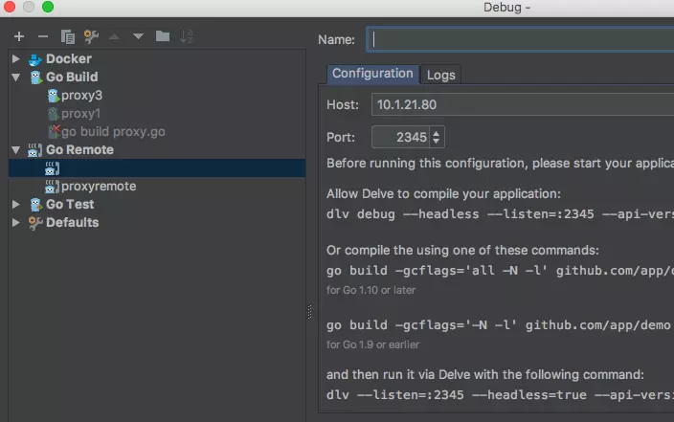Switch to the Logs tab
Screen dimensions: 674x422
440,75
